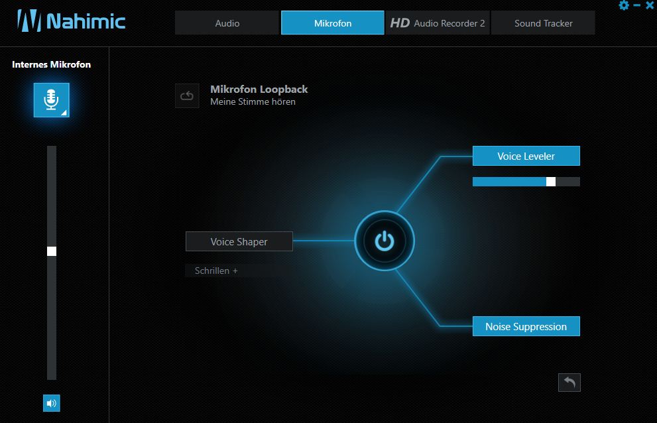
Task: Click the Mikrofon Loopback title text
Action: [259, 90]
